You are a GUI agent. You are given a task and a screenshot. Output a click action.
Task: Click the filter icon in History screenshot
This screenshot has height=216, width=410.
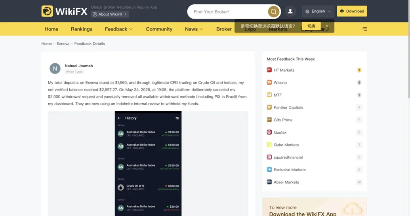(177, 118)
